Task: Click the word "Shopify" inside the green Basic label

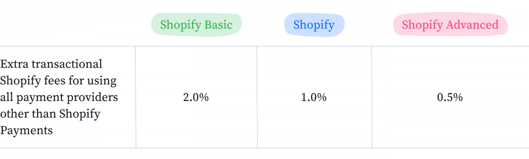Action: click(x=180, y=25)
